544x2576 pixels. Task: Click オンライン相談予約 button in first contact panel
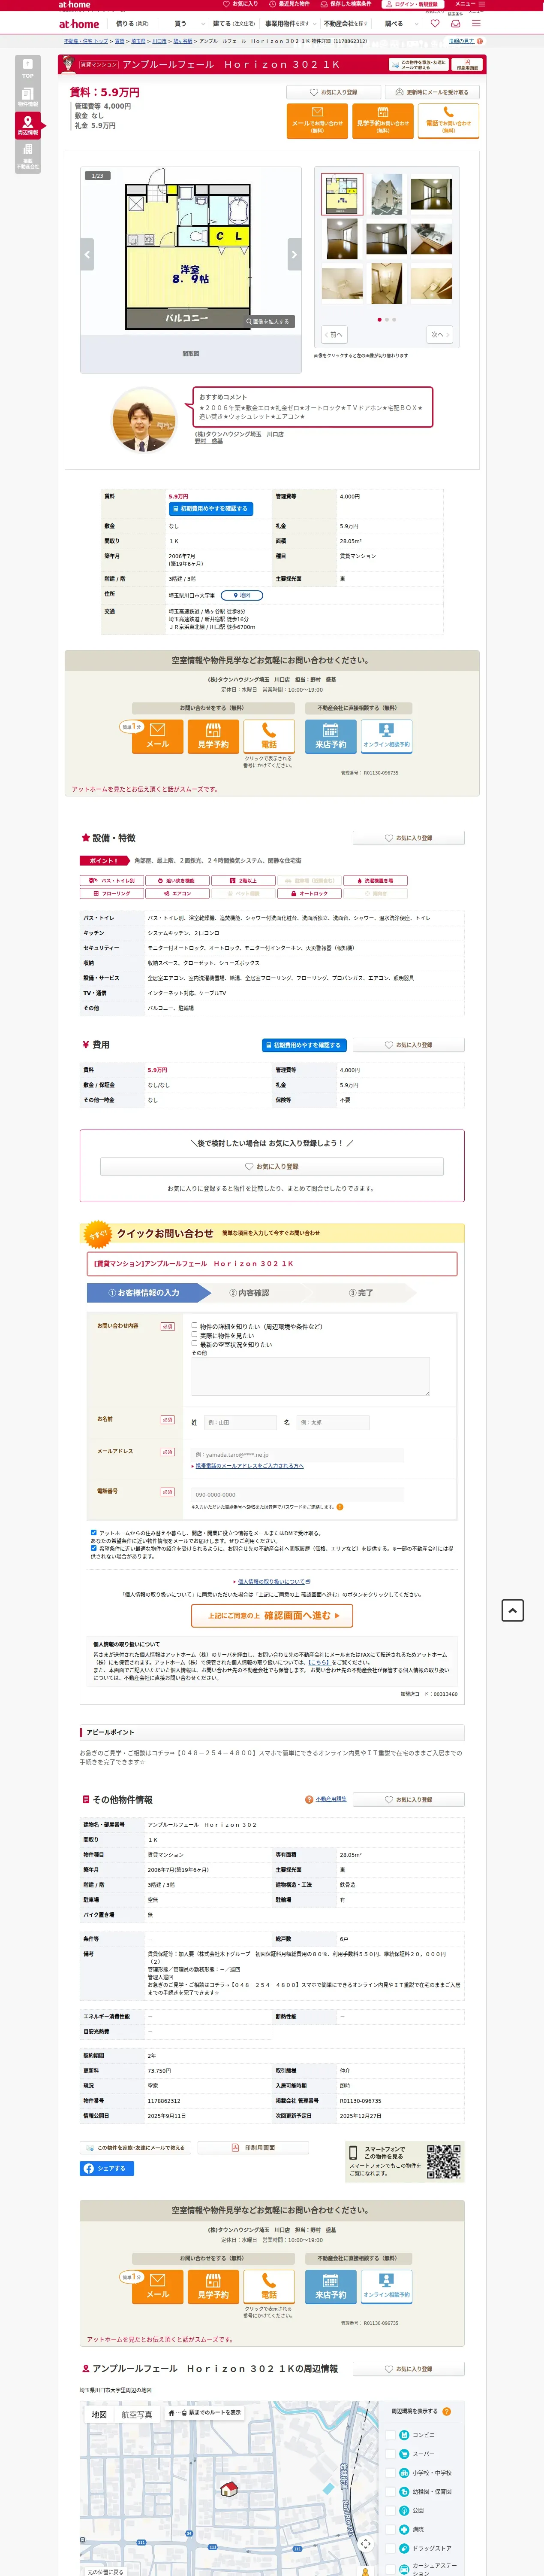coord(386,736)
